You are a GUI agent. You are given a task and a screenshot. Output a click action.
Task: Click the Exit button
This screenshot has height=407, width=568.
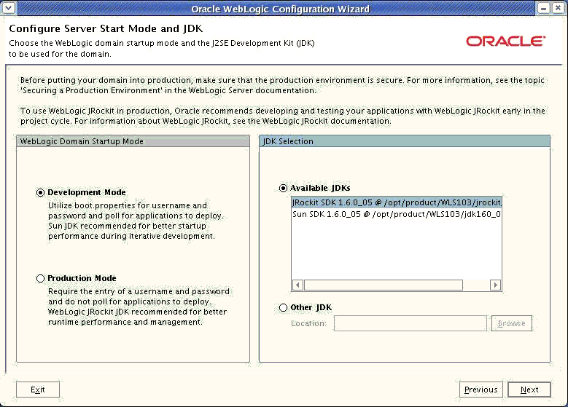[38, 390]
